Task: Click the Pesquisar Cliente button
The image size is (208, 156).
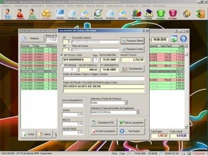Action: point(133,41)
